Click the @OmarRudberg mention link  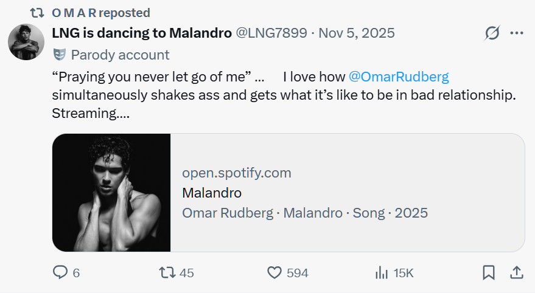click(399, 77)
